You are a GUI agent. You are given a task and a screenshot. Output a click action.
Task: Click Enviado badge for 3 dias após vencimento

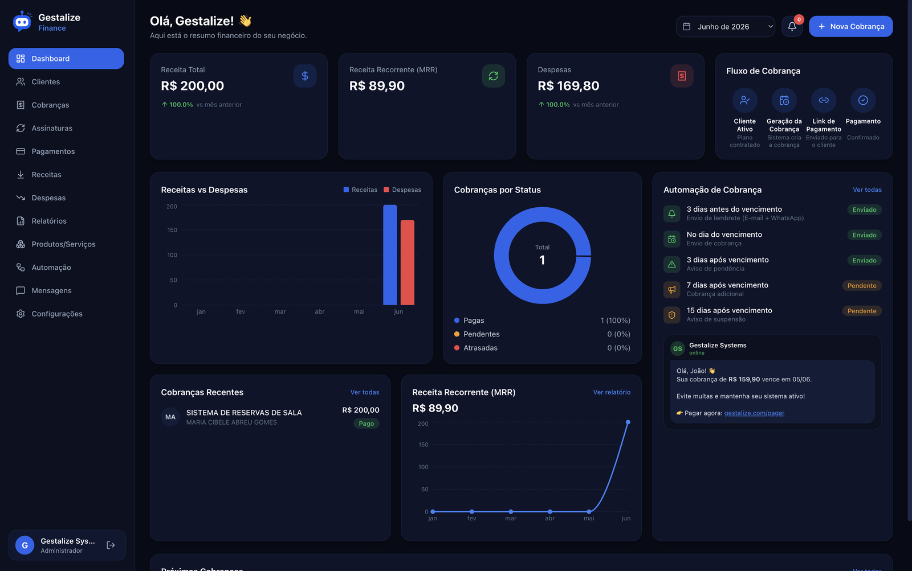click(864, 261)
